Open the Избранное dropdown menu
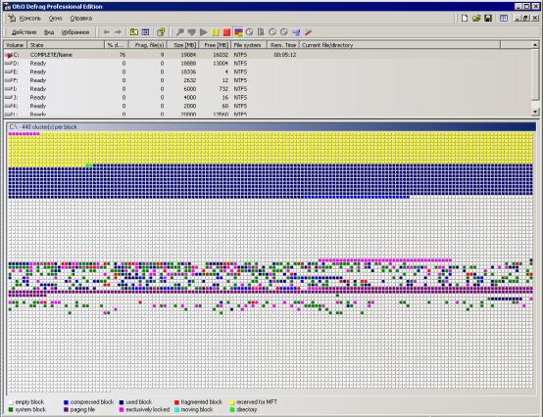Image resolution: width=543 pixels, height=417 pixels. click(x=75, y=32)
